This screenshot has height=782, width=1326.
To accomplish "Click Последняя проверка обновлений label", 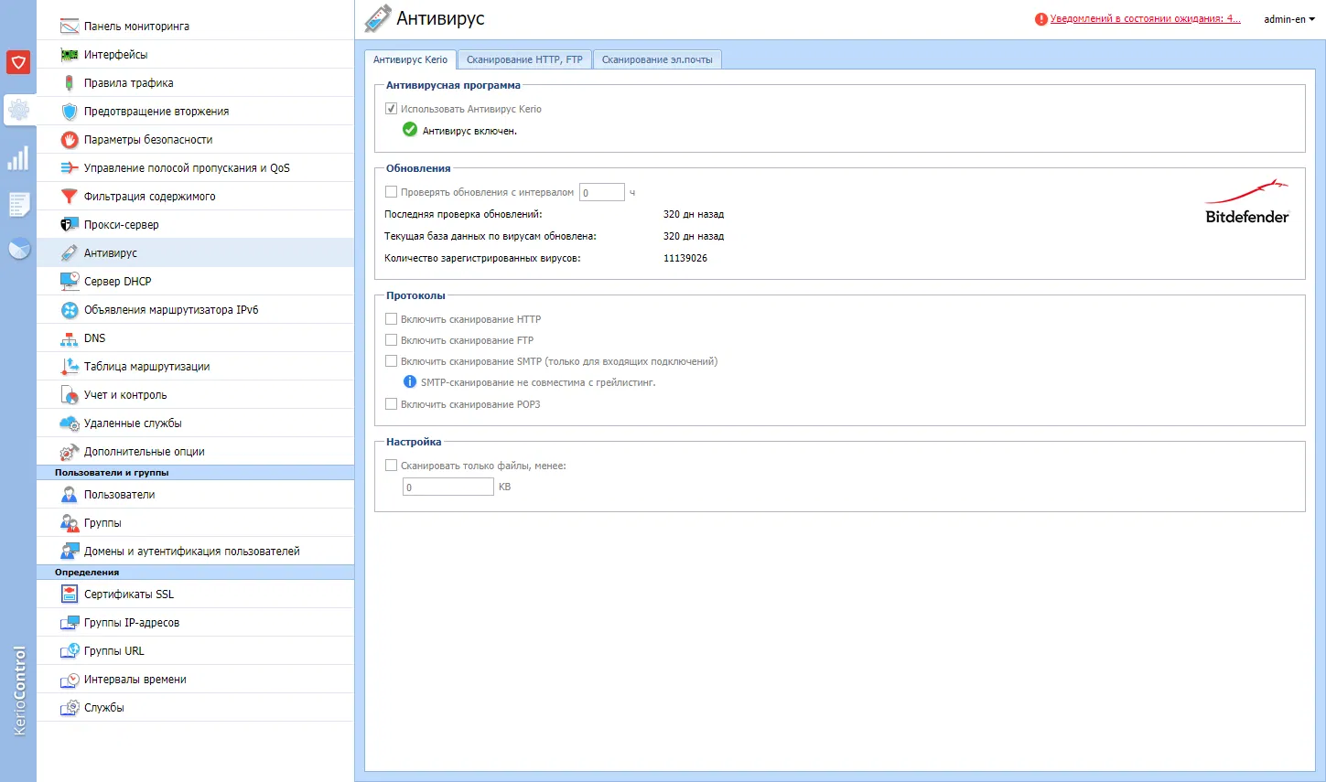I will pyautogui.click(x=463, y=214).
